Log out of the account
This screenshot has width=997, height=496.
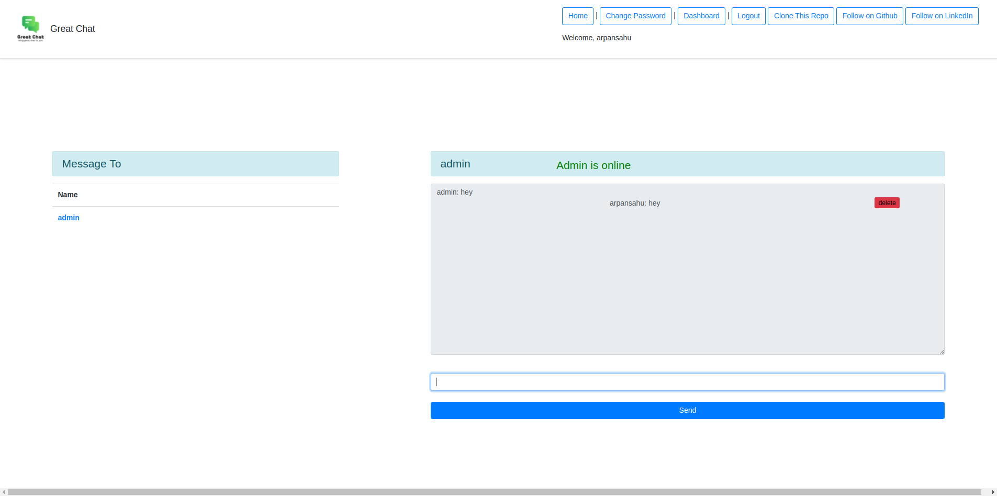(x=748, y=16)
